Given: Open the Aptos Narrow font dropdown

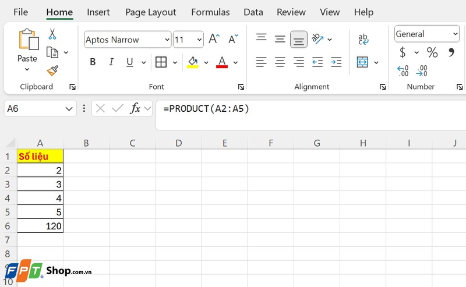Looking at the screenshot, I should tap(167, 40).
